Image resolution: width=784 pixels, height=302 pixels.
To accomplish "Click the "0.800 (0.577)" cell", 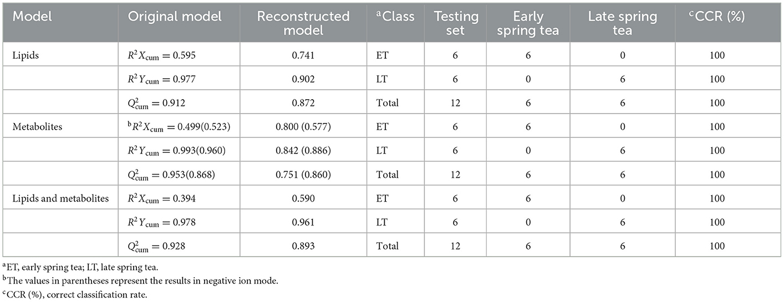I will coord(303,127).
